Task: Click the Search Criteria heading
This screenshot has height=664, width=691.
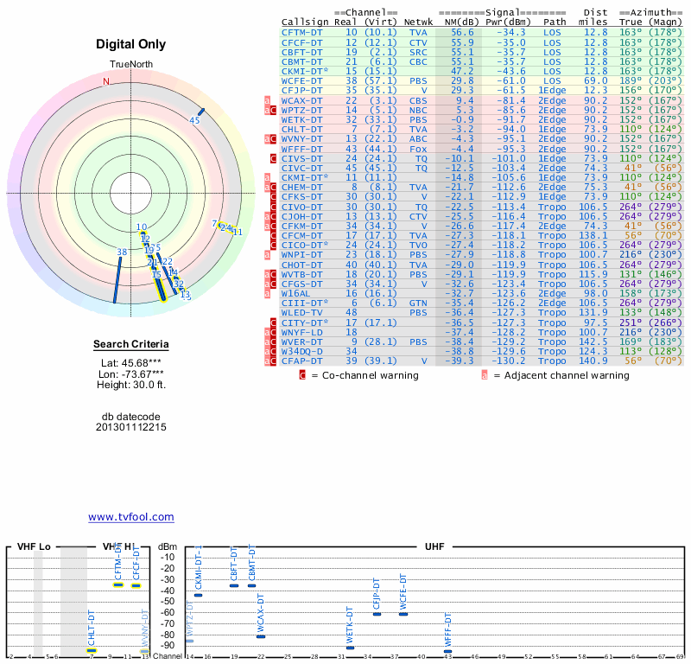Action: tap(130, 346)
